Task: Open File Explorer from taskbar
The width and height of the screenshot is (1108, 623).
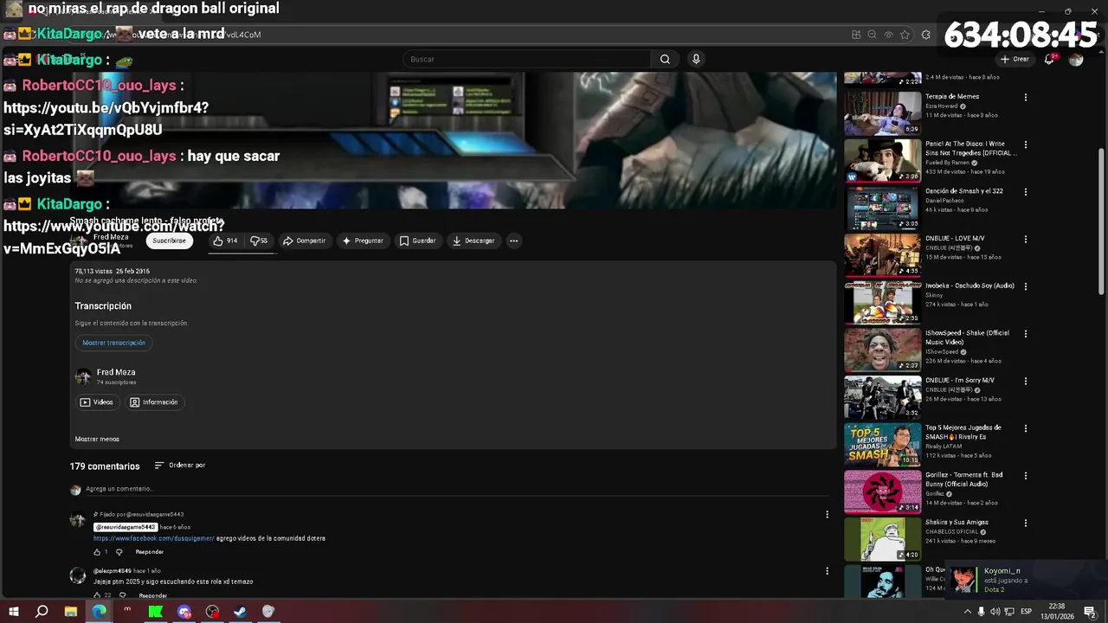Action: coord(71,612)
